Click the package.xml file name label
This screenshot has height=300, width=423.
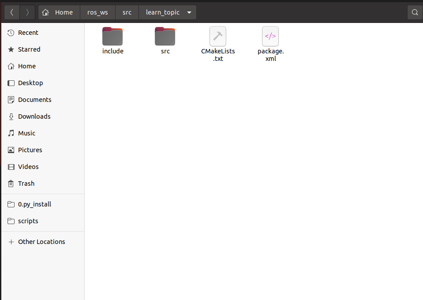coord(270,55)
